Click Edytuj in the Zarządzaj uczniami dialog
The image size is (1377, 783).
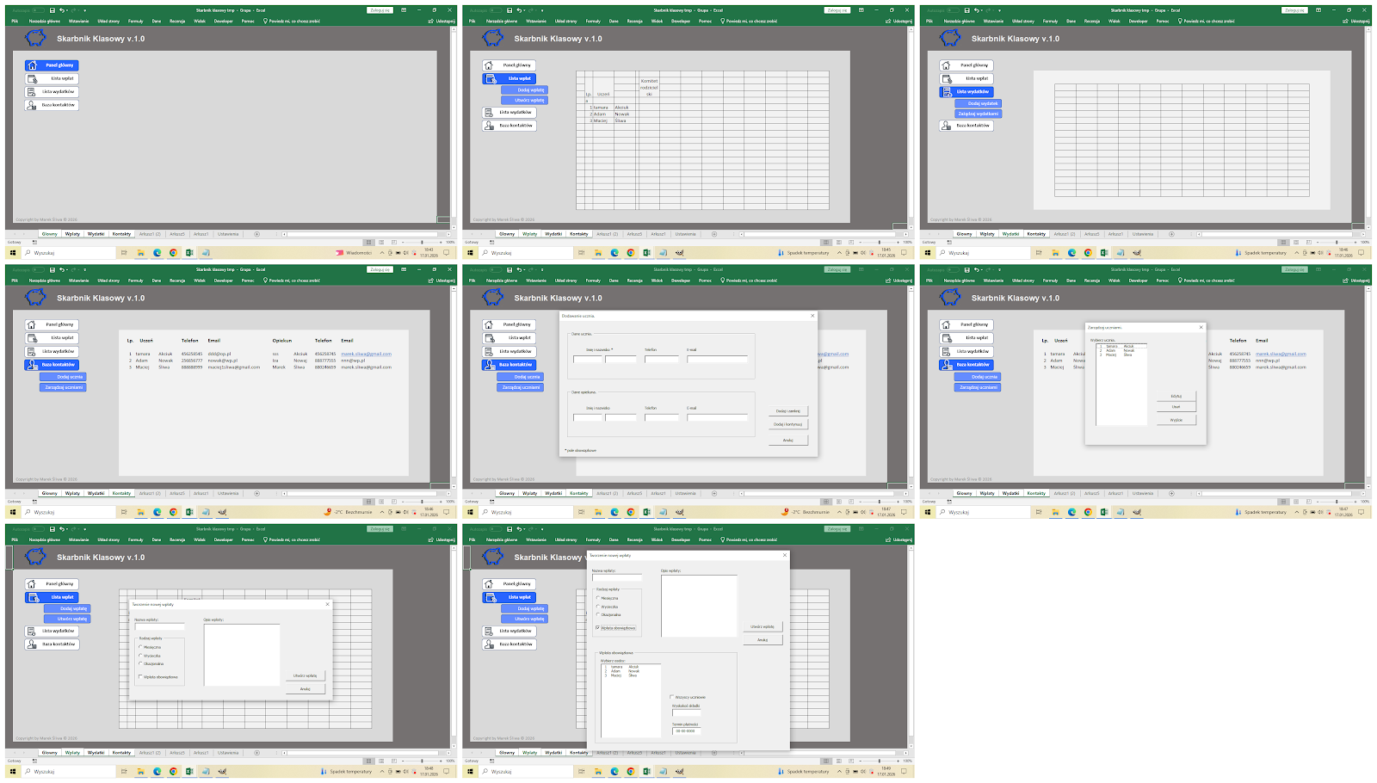[x=1176, y=396]
